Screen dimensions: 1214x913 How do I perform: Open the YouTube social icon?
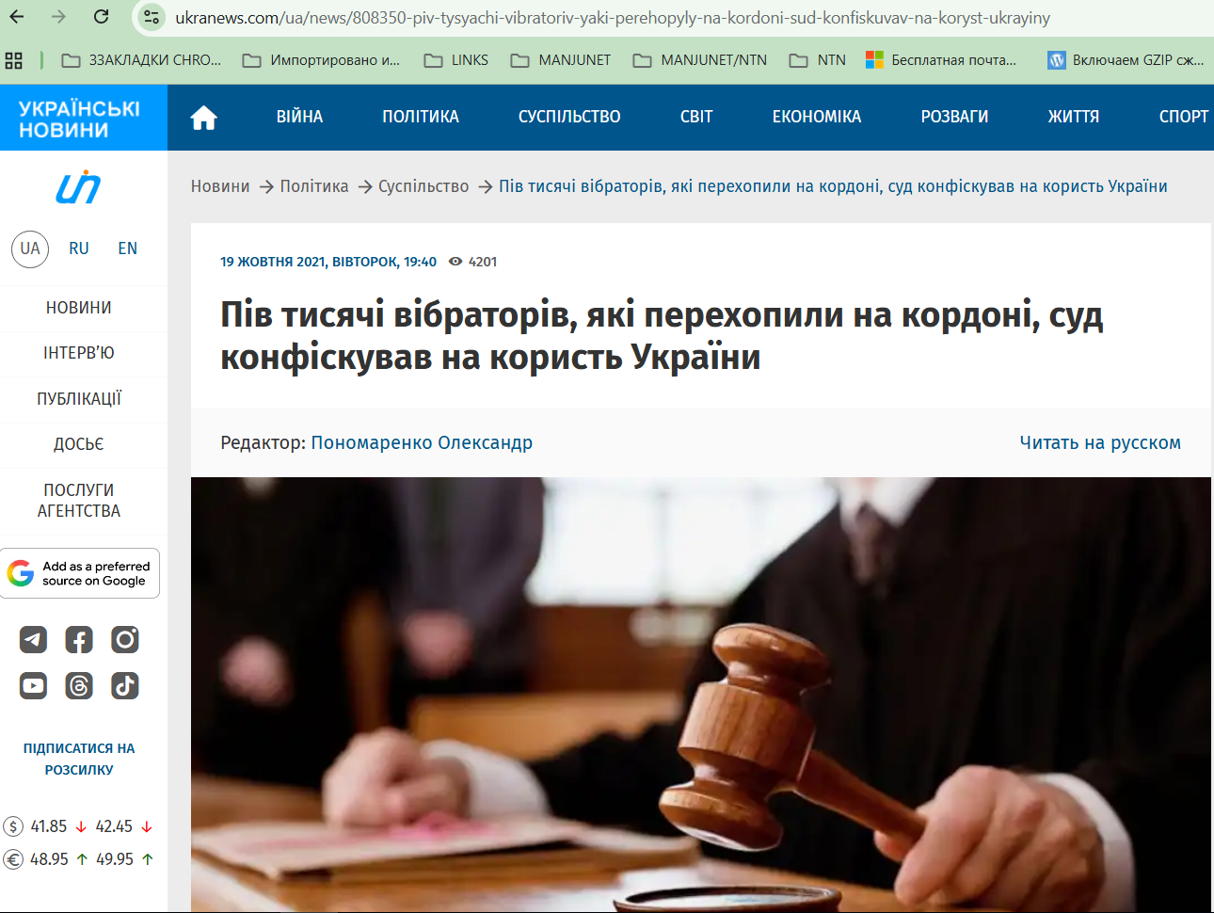tap(33, 686)
